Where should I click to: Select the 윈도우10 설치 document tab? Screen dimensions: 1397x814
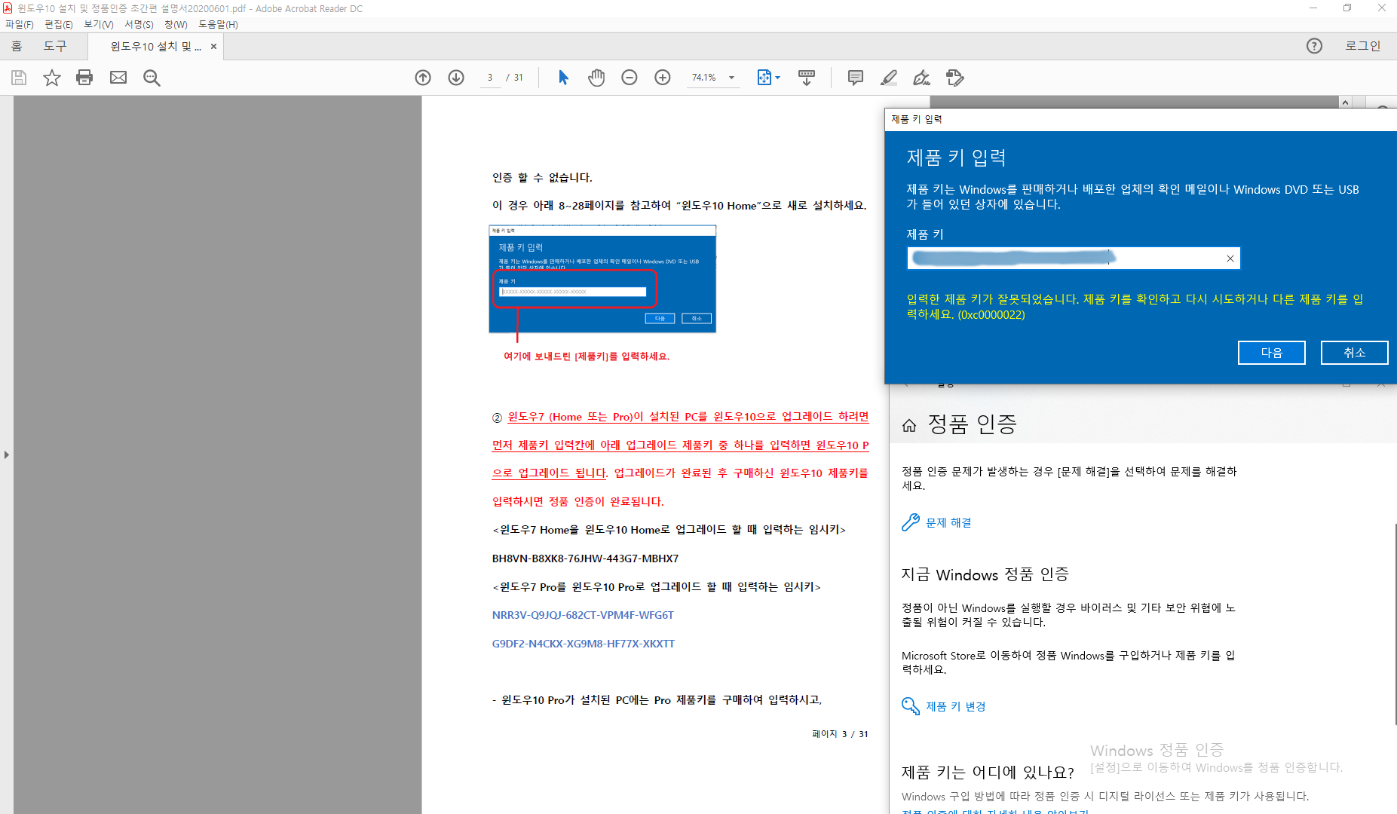(155, 46)
